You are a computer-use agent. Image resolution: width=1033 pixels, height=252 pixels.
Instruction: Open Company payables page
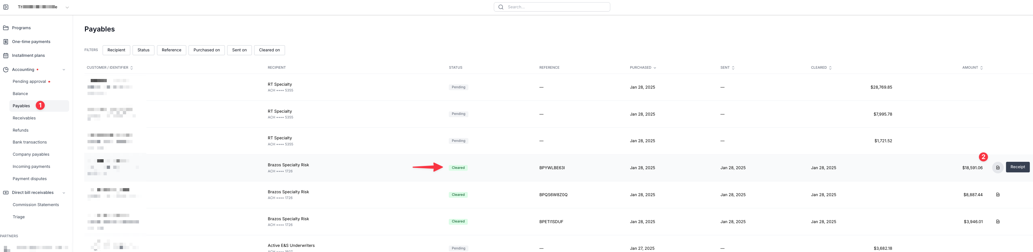click(x=31, y=154)
